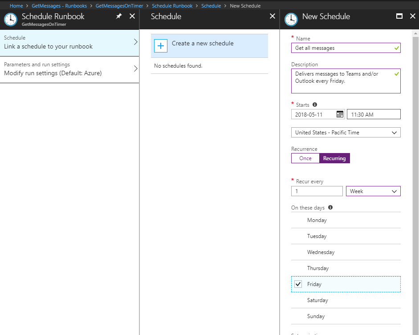419x335 pixels.
Task: Click the plus icon for new schedule
Action: 161,45
